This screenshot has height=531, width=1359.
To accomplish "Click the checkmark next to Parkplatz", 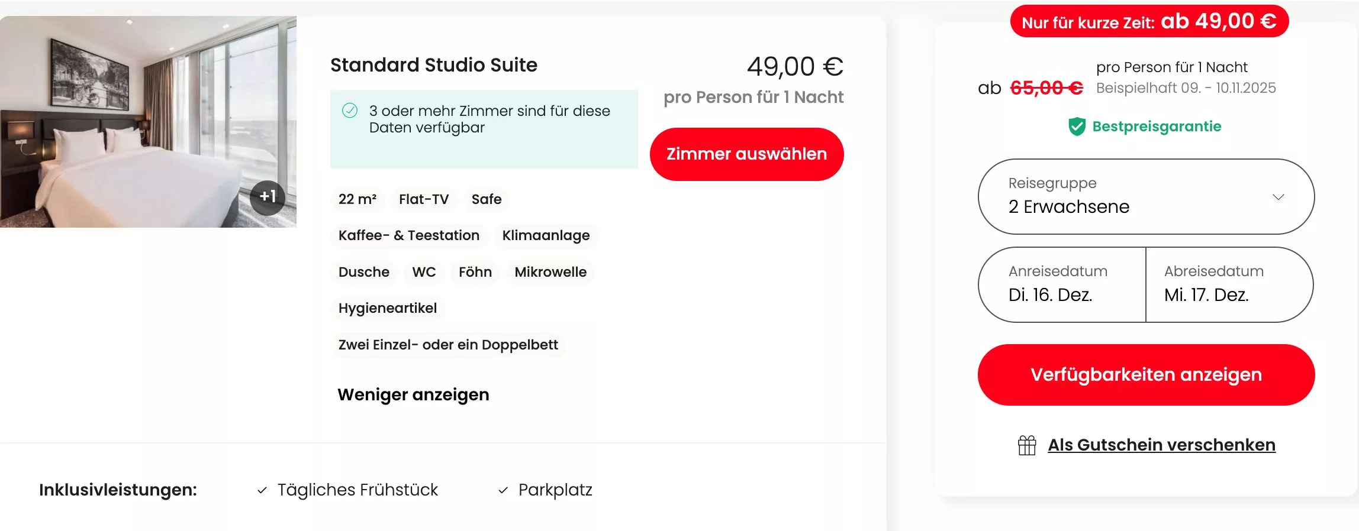I will click(503, 490).
